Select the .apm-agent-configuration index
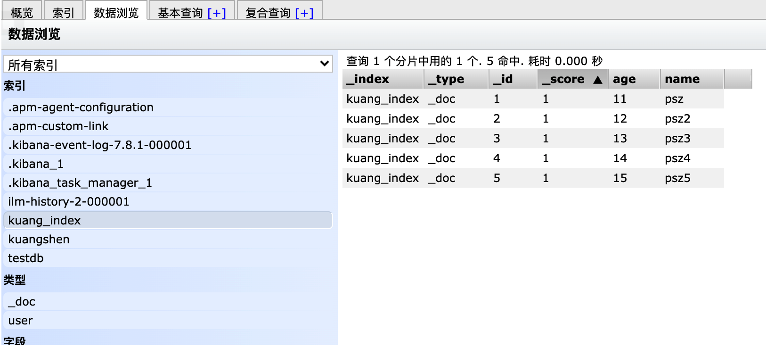The height and width of the screenshot is (348, 766). point(168,108)
